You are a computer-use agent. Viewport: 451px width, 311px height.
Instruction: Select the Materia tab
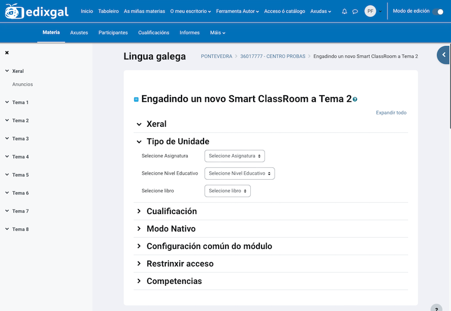point(51,33)
